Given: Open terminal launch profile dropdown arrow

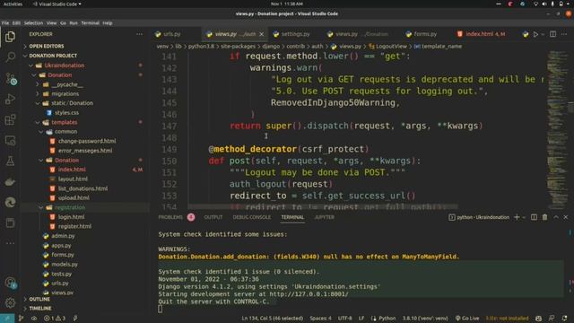Looking at the screenshot, I should point(524,217).
